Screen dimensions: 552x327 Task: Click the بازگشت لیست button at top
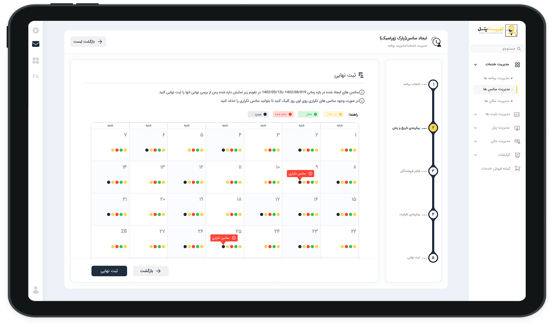tap(88, 41)
